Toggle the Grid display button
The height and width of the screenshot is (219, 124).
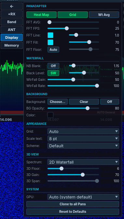click(x=73, y=15)
